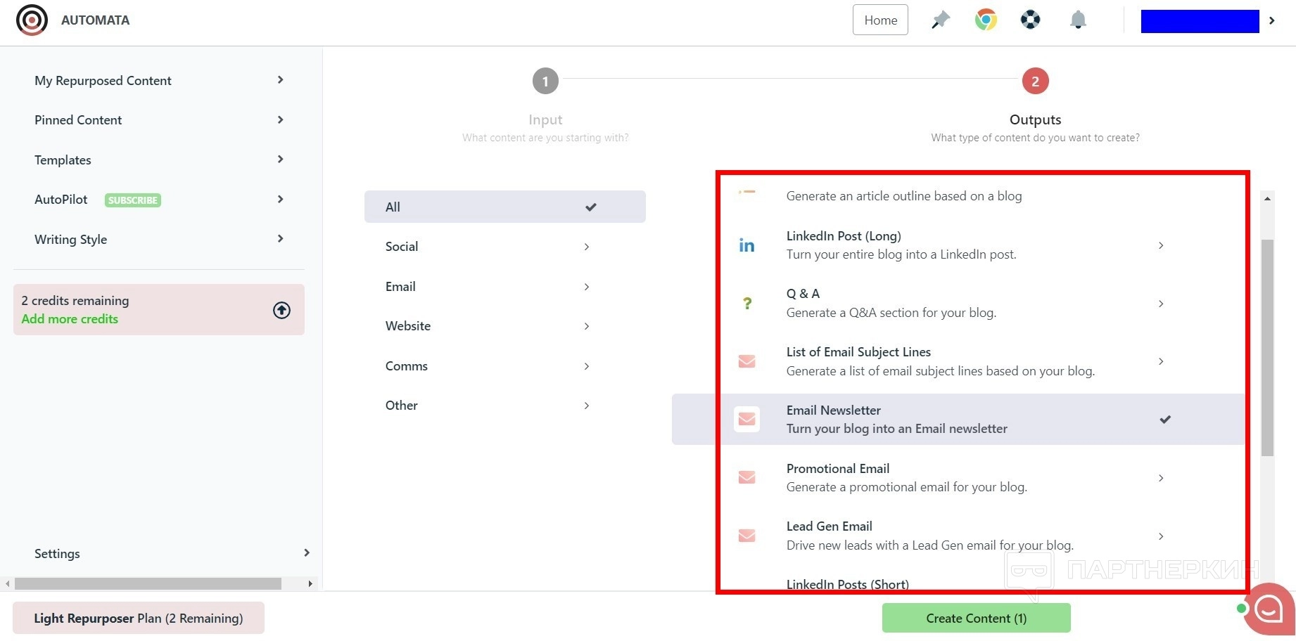Image resolution: width=1296 pixels, height=641 pixels.
Task: Click sidebar scrollbar left arrow
Action: (x=7, y=583)
